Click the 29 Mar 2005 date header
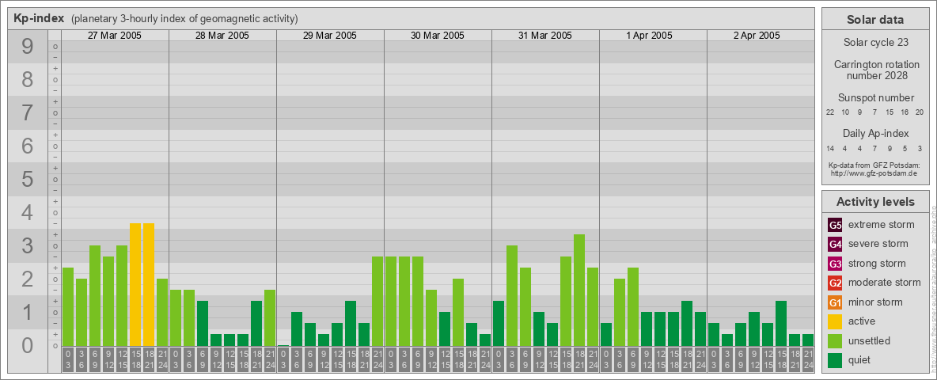Viewport: 937px width, 380px height. [330, 36]
